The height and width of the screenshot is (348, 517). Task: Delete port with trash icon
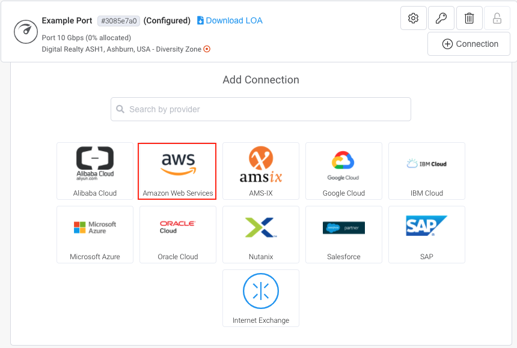469,18
